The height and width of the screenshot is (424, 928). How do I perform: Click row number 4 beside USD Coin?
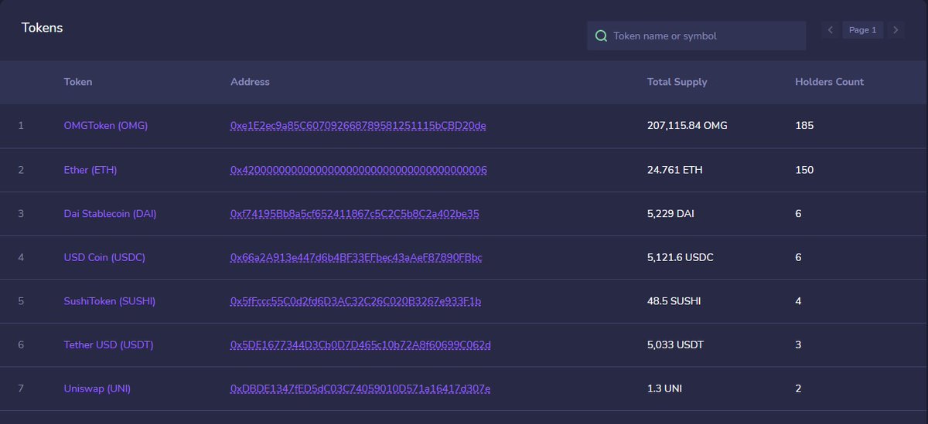pyautogui.click(x=21, y=257)
